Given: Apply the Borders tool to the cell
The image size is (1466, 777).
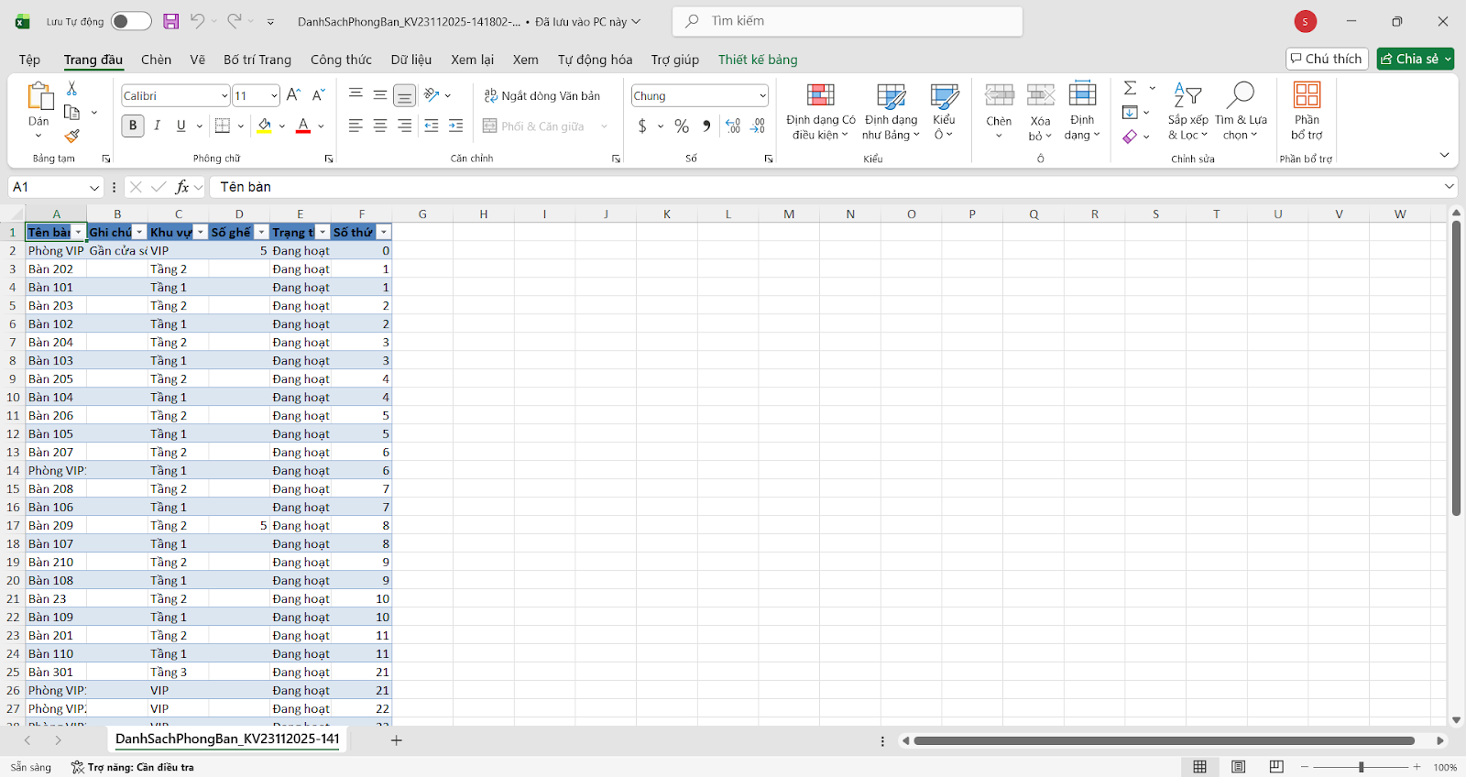Looking at the screenshot, I should (223, 126).
